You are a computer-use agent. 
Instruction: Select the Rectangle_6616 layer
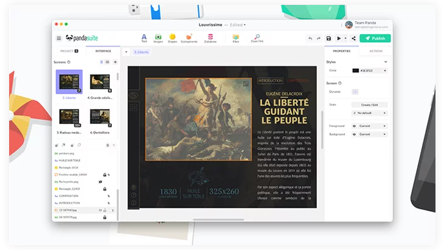[85, 168]
